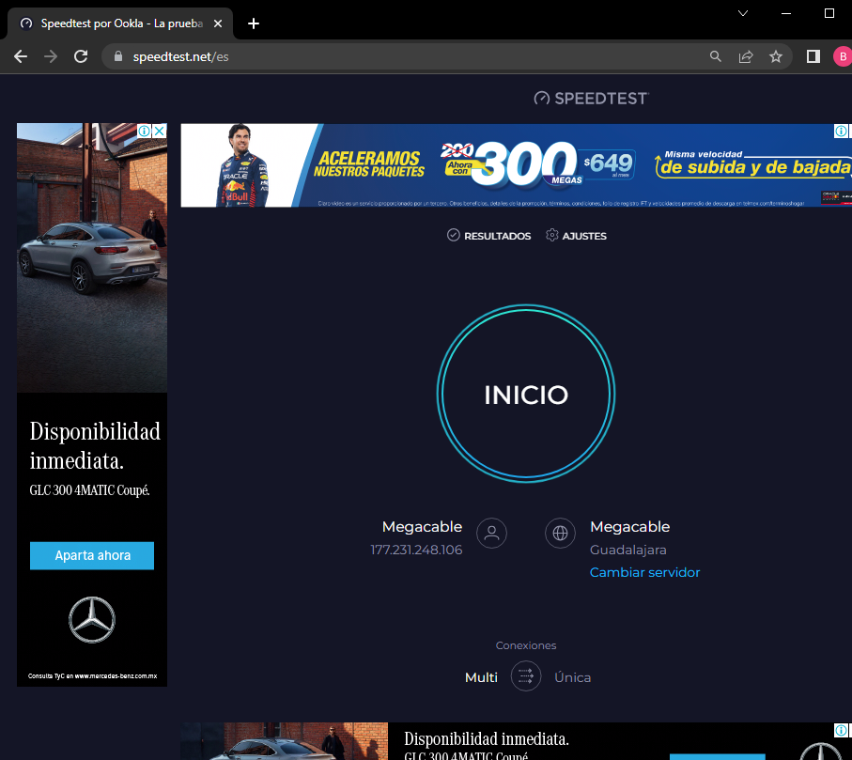Open the pink profile avatar B
This screenshot has width=852, height=760.
coord(843,56)
